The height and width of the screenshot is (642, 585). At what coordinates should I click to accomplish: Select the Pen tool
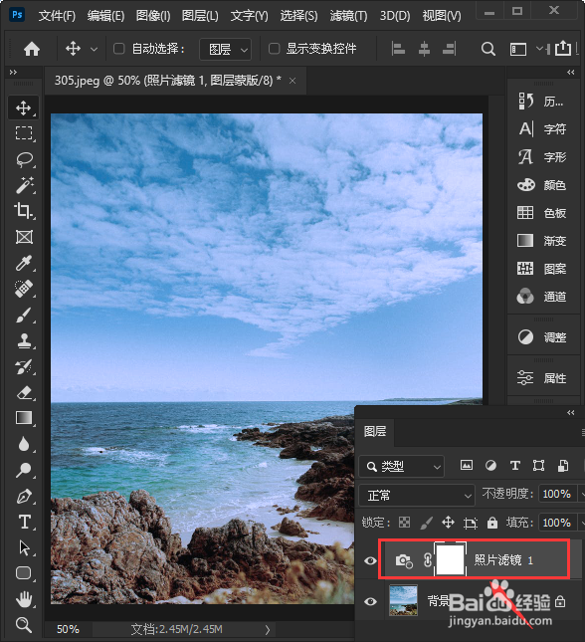(x=24, y=497)
